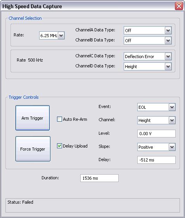Click the Auto Re-Arm label text
Image resolution: width=185 pixels, height=218 pixels.
tap(75, 119)
